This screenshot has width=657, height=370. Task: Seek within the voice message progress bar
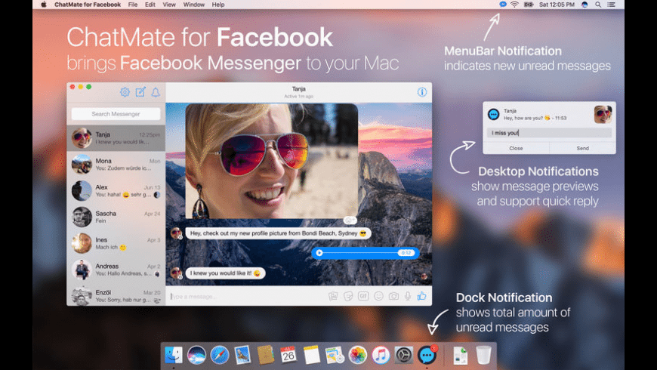tap(361, 253)
